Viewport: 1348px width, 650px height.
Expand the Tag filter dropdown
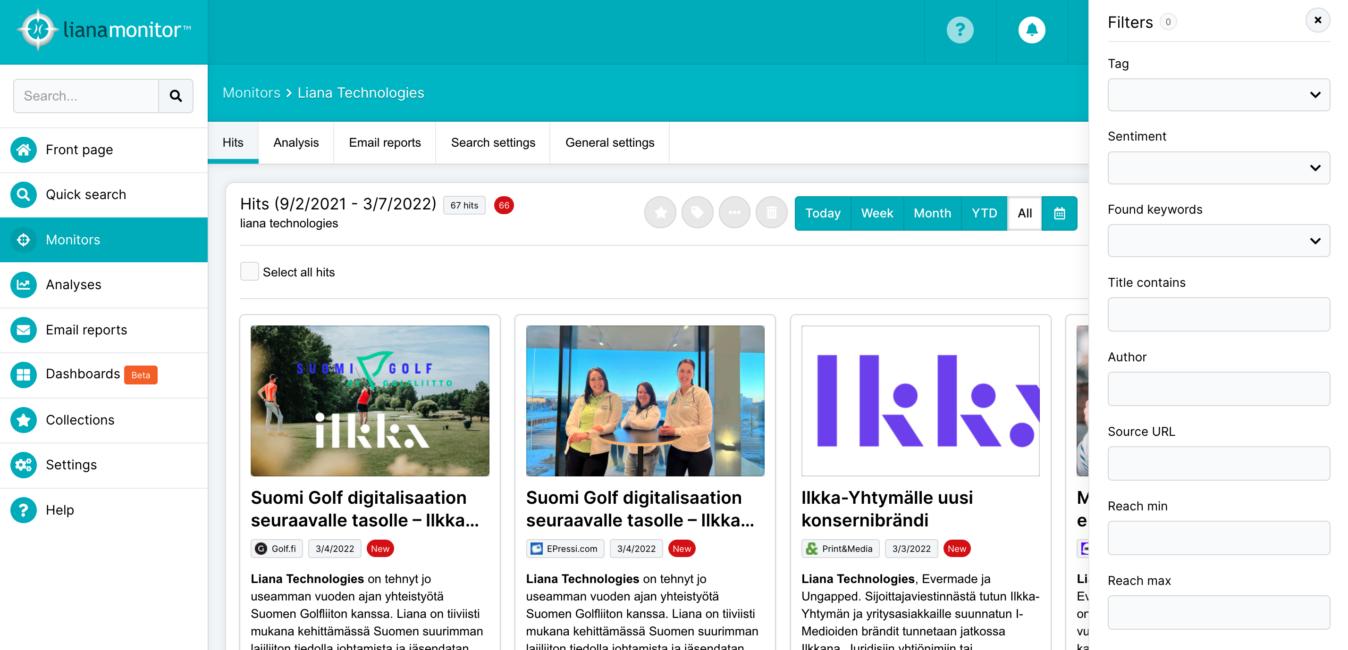(1218, 95)
